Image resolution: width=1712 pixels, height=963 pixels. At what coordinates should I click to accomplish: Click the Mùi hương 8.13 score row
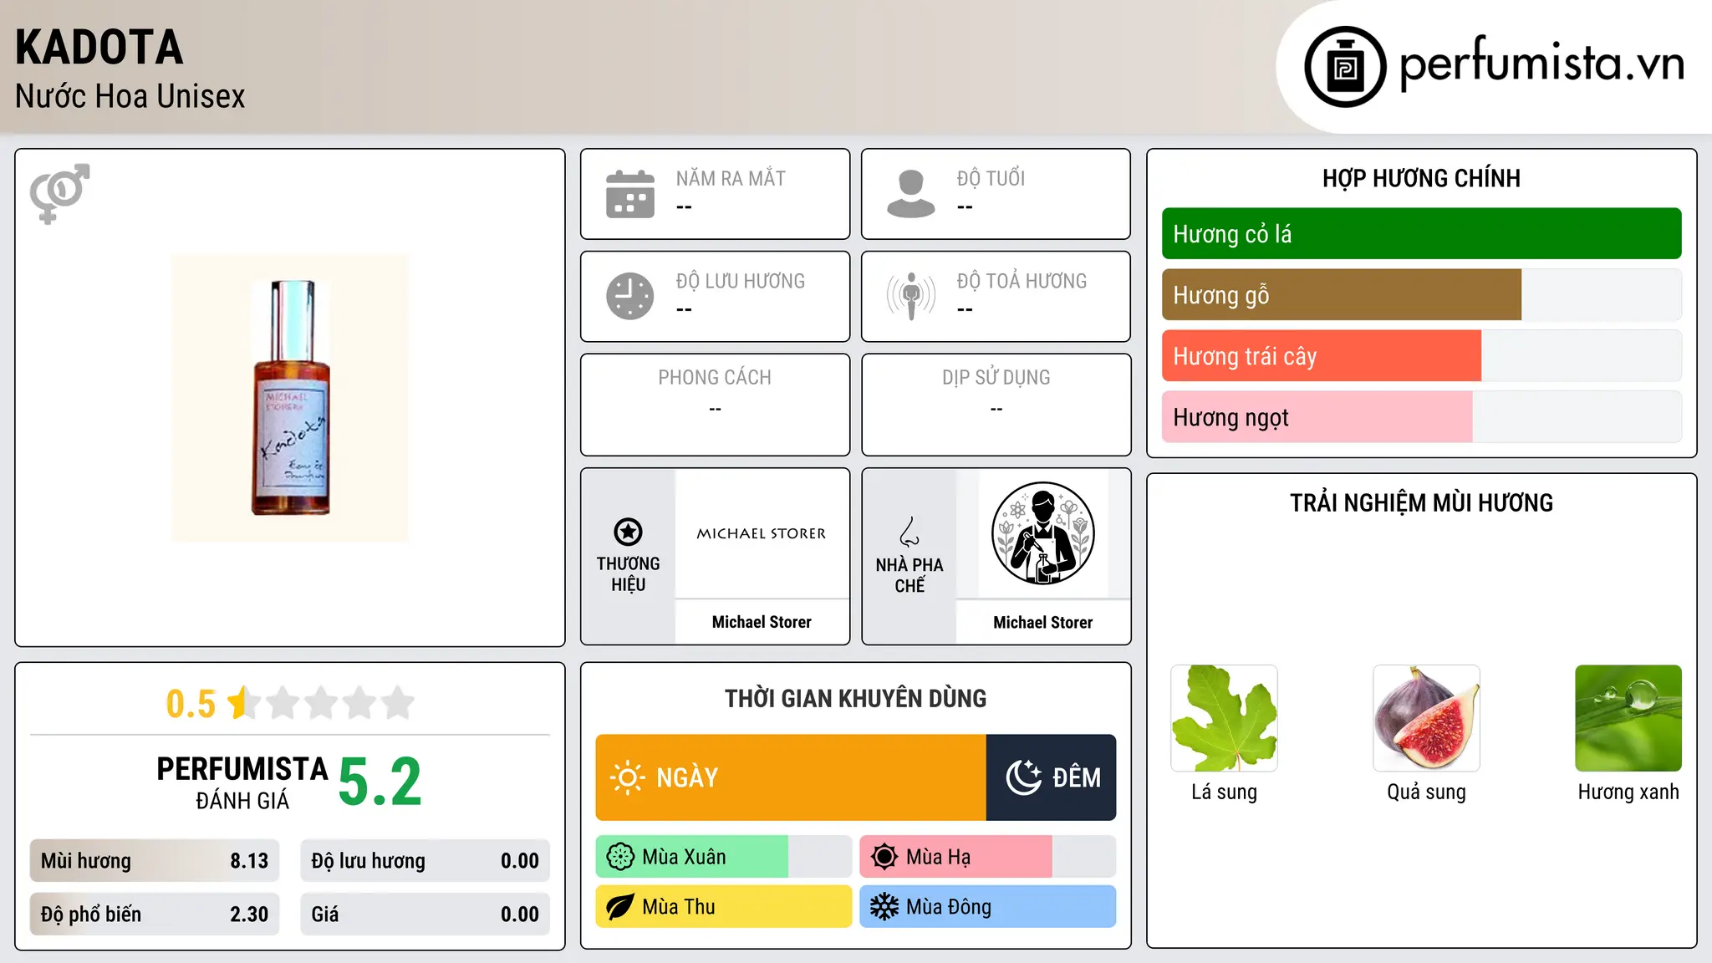[x=155, y=861]
